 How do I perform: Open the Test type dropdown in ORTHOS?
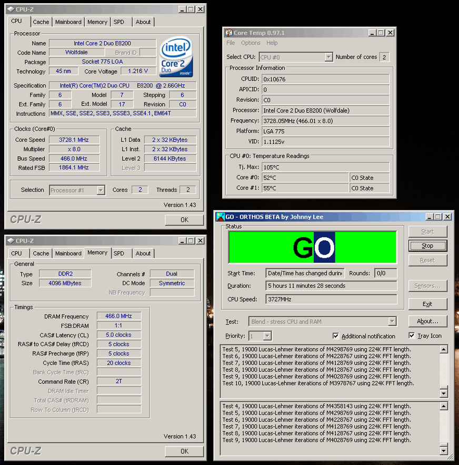[x=392, y=322]
